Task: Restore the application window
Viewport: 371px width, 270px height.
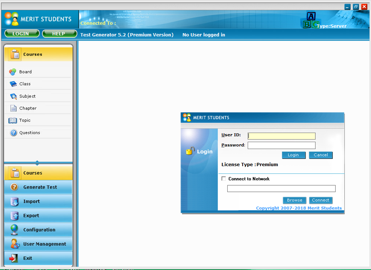Action: 356,7
